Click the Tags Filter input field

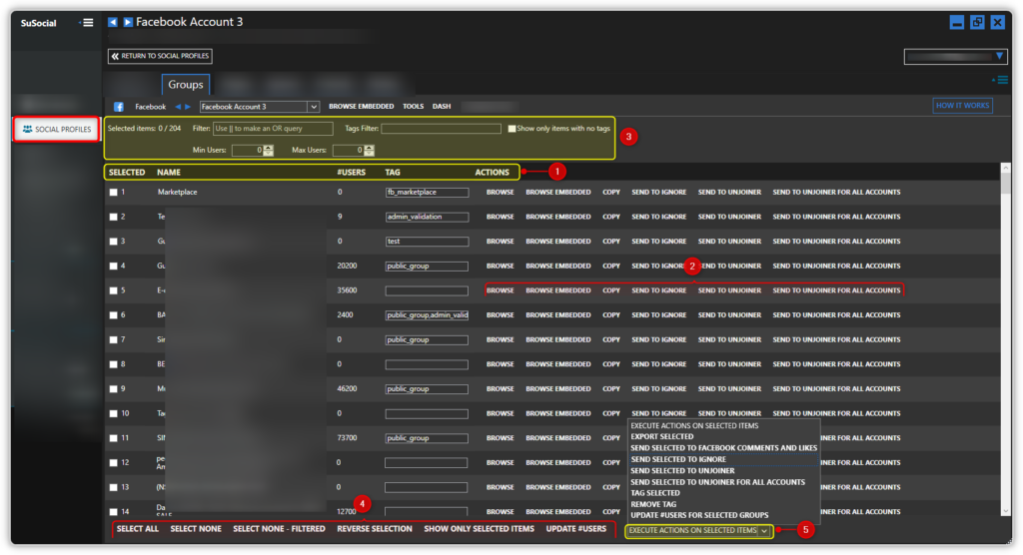click(441, 129)
